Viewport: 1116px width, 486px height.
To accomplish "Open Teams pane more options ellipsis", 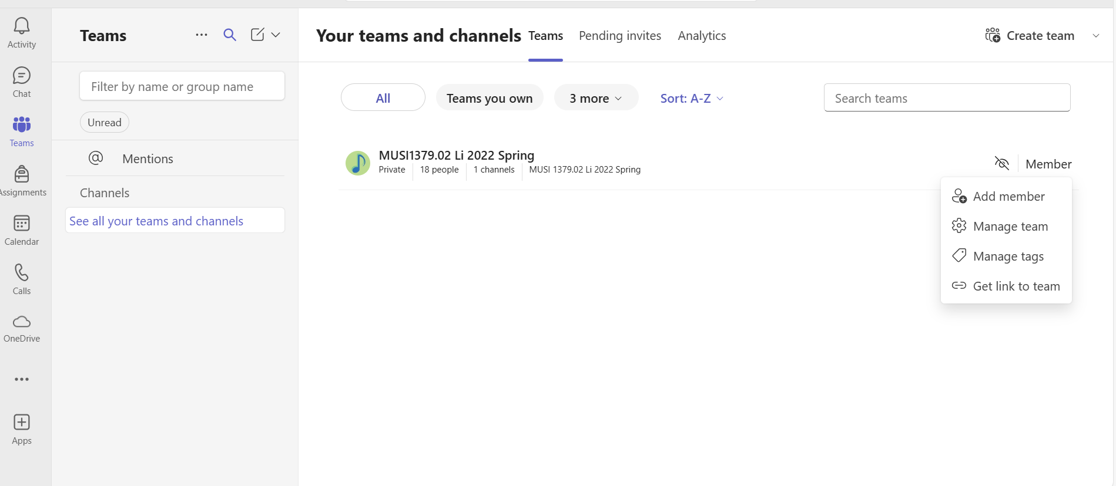I will click(x=202, y=35).
